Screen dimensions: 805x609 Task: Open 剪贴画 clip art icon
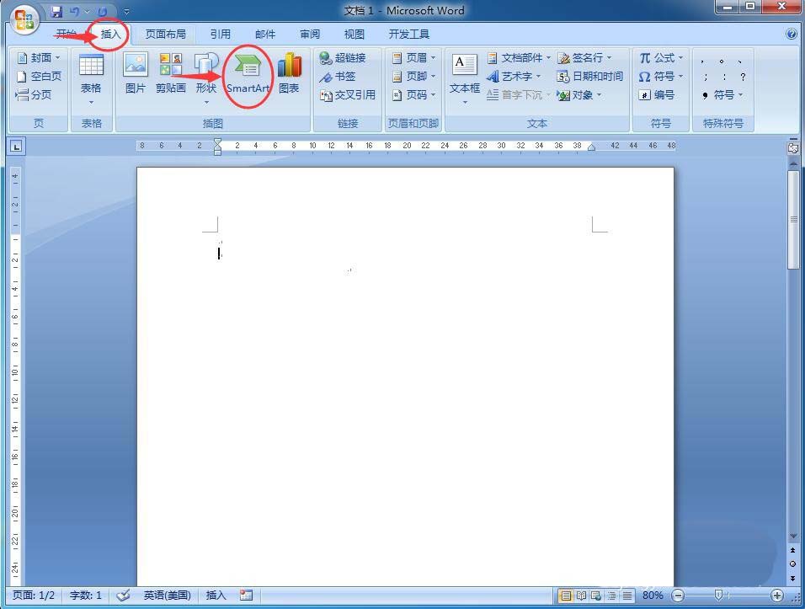[170, 73]
